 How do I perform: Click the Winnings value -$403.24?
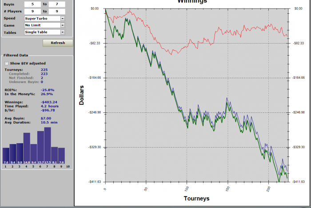[x=49, y=102]
